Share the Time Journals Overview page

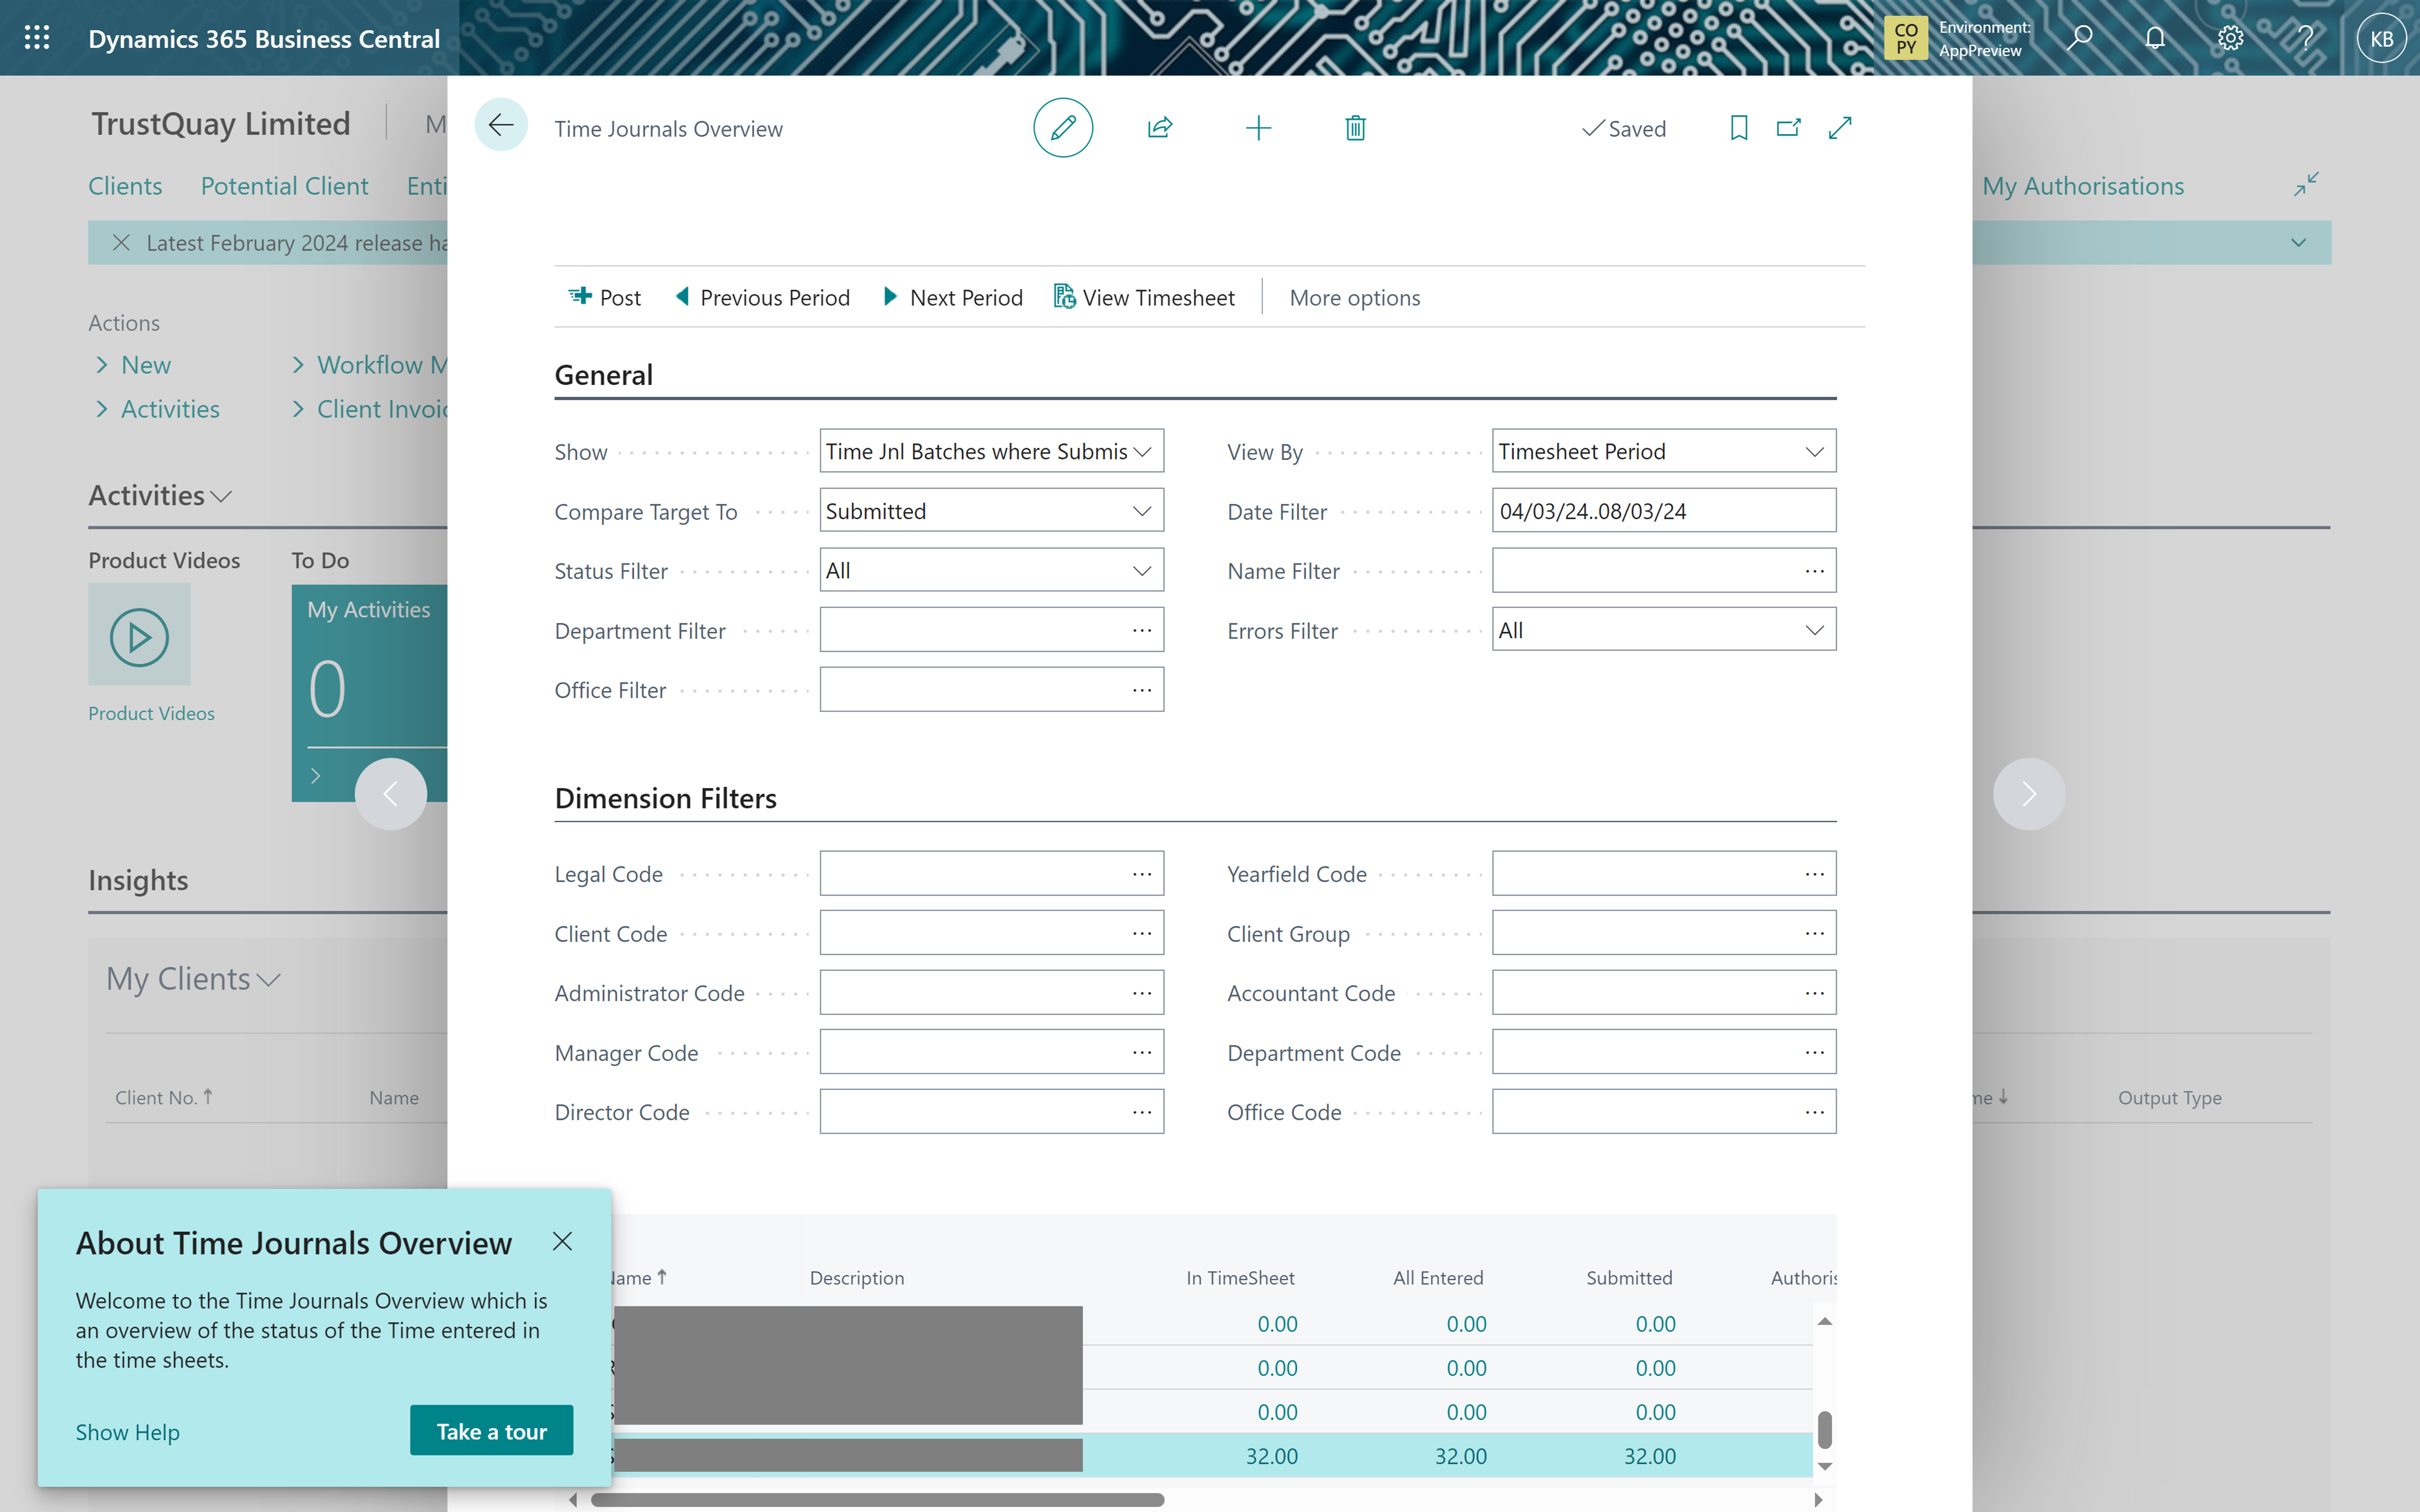pos(1159,127)
